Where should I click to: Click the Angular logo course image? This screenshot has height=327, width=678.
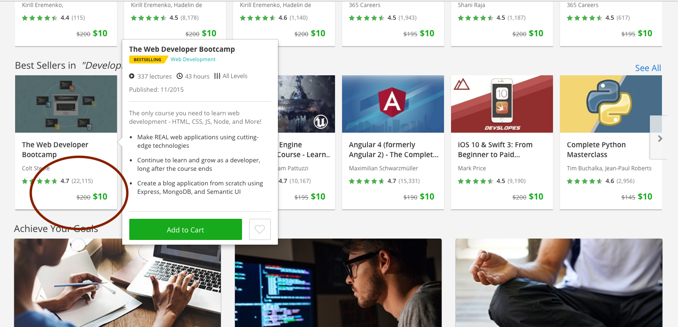pos(393,104)
